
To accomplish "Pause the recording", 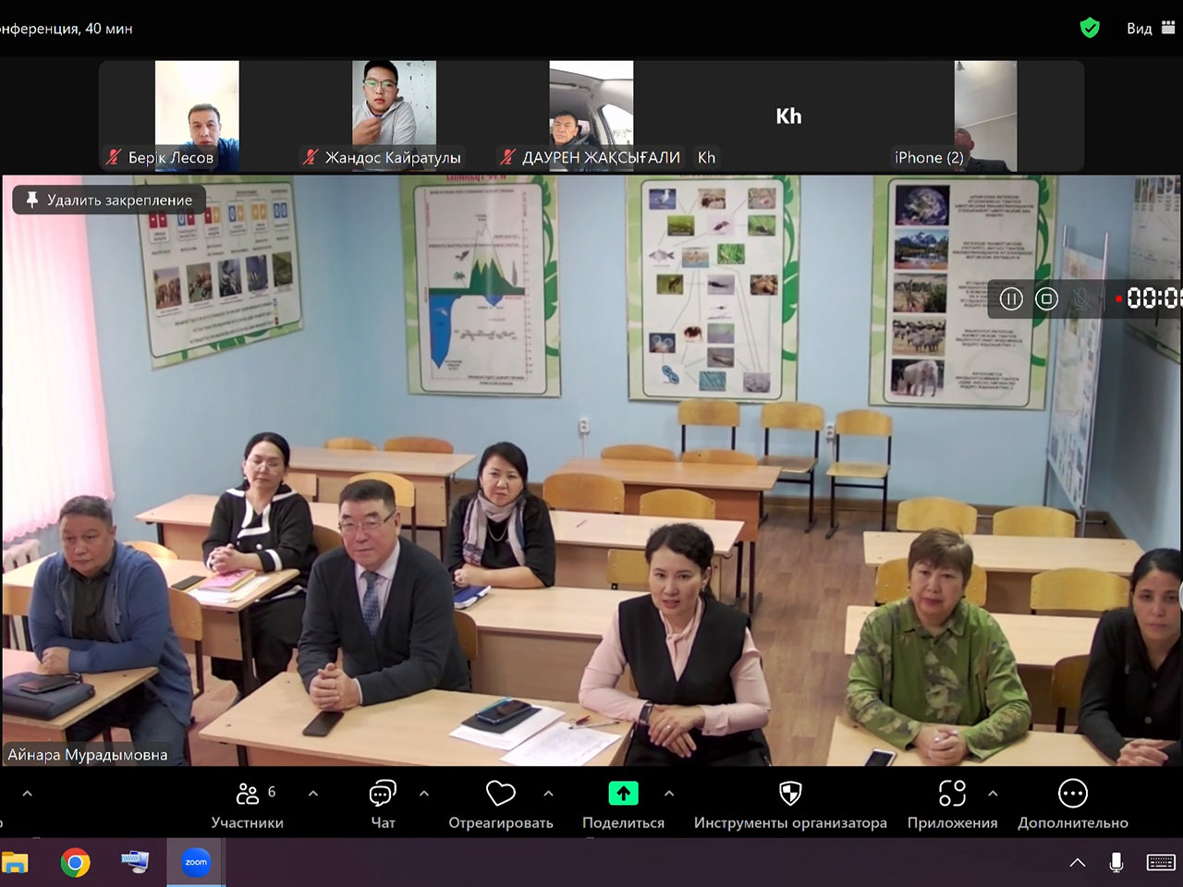I will click(1011, 298).
